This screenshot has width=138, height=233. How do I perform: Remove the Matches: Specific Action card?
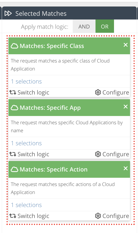pos(125,168)
